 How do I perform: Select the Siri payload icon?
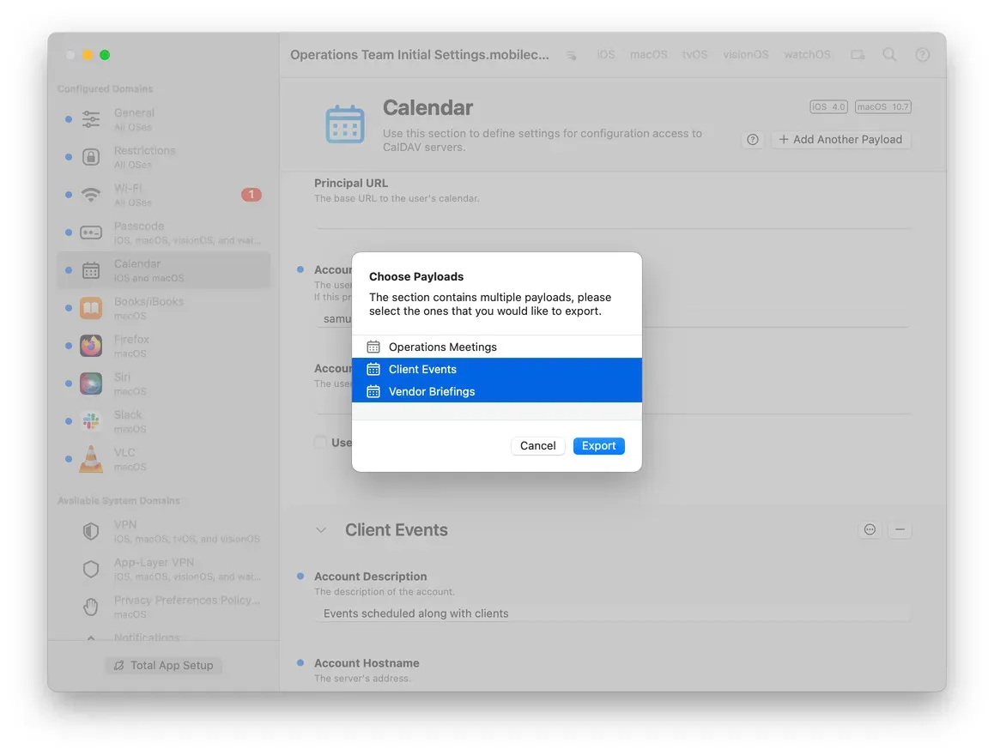(x=91, y=384)
